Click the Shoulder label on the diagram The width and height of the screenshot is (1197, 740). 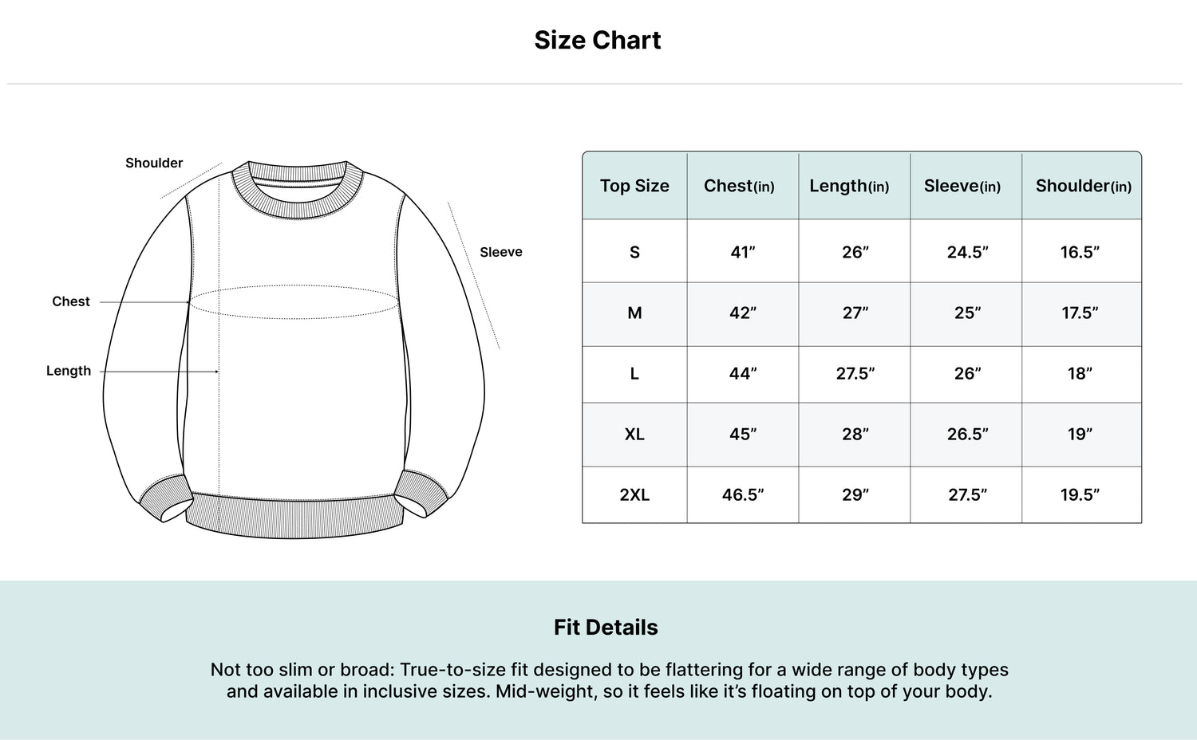coord(154,163)
